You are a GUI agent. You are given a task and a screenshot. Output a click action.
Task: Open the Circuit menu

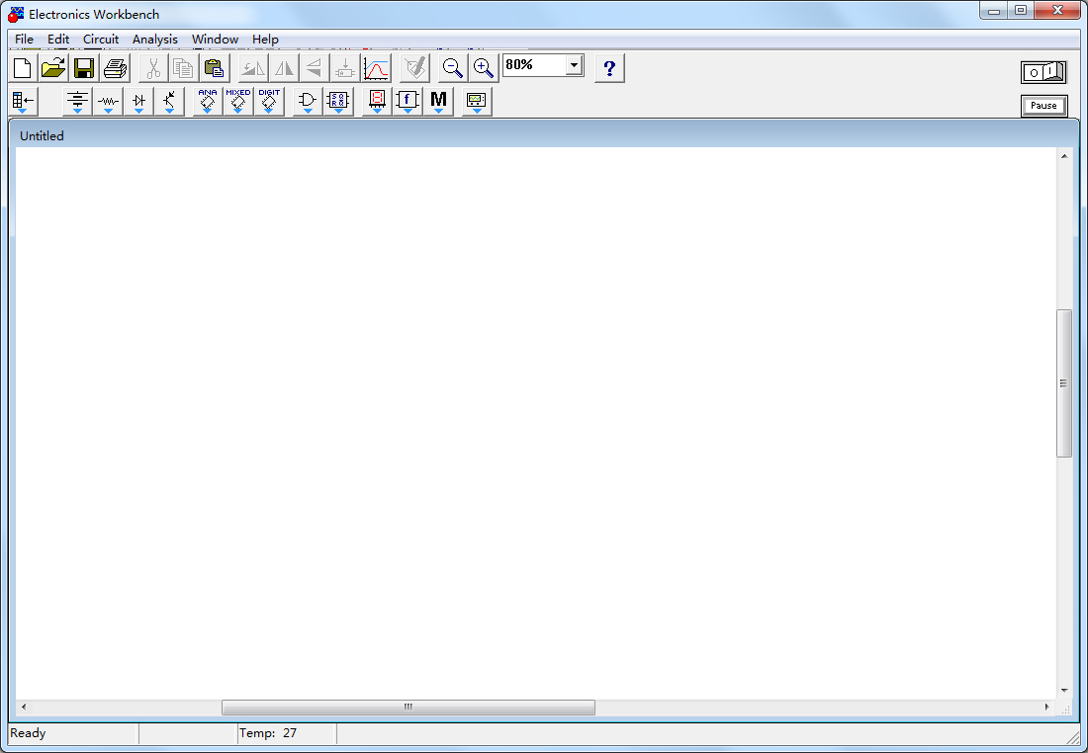click(101, 40)
